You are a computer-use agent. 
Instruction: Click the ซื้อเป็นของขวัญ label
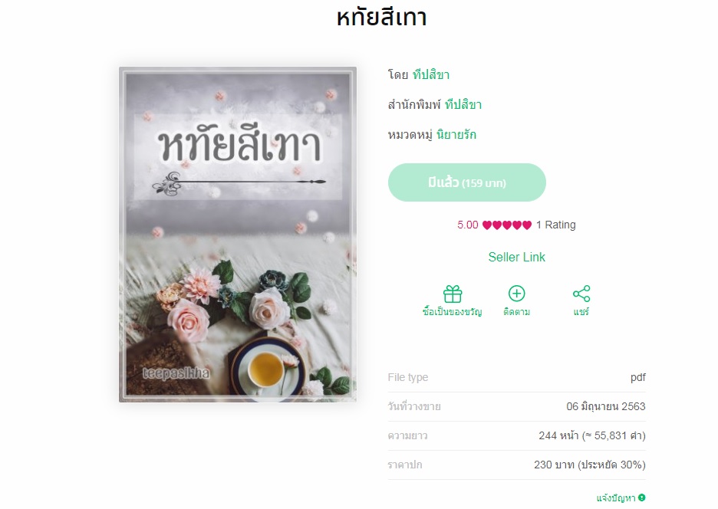click(x=453, y=312)
